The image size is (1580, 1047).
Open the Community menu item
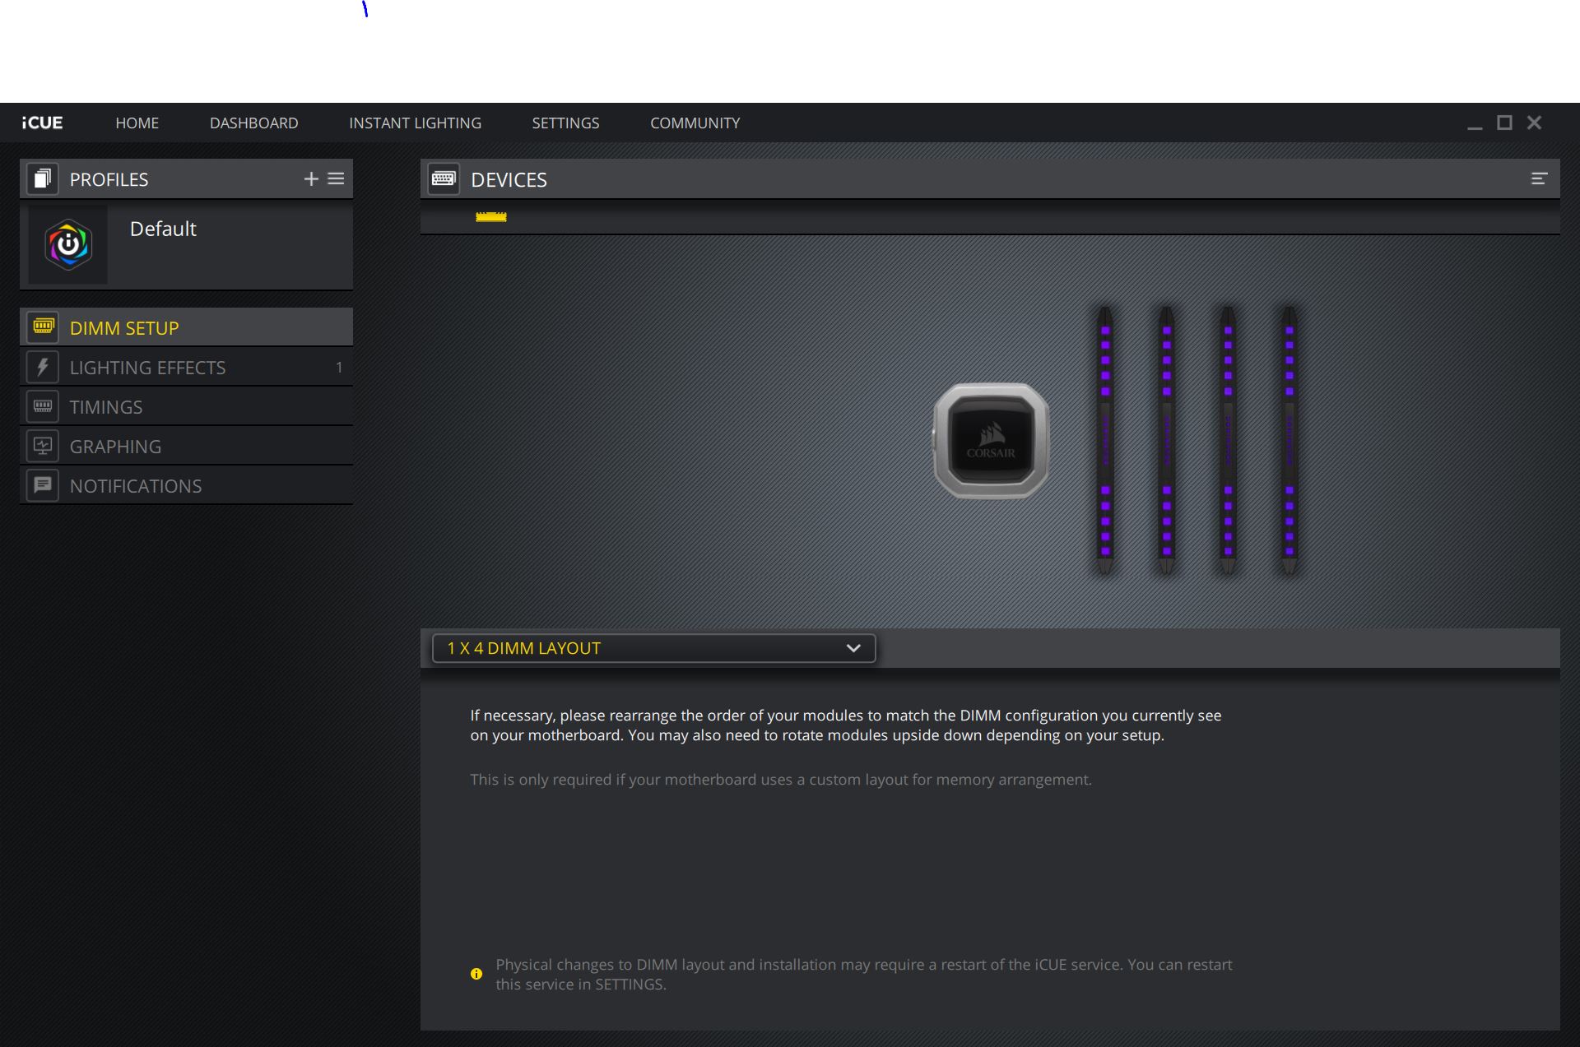point(695,123)
